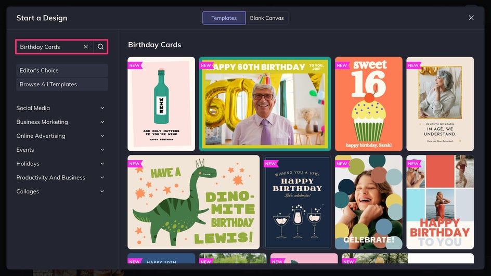Expand the Collages category
The image size is (491, 276).
pos(60,191)
